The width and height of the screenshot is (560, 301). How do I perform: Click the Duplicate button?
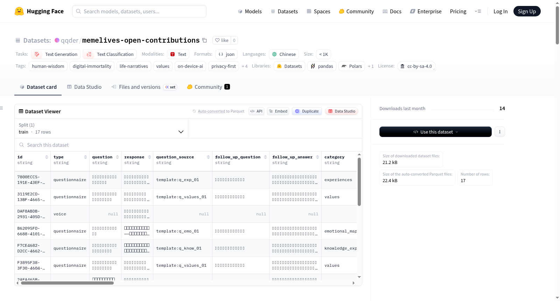[x=307, y=111]
